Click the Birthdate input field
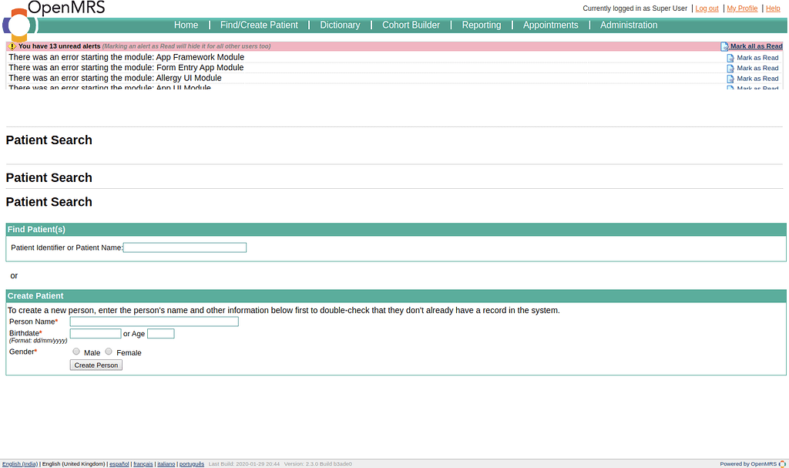Image resolution: width=789 pixels, height=468 pixels. pyautogui.click(x=96, y=334)
